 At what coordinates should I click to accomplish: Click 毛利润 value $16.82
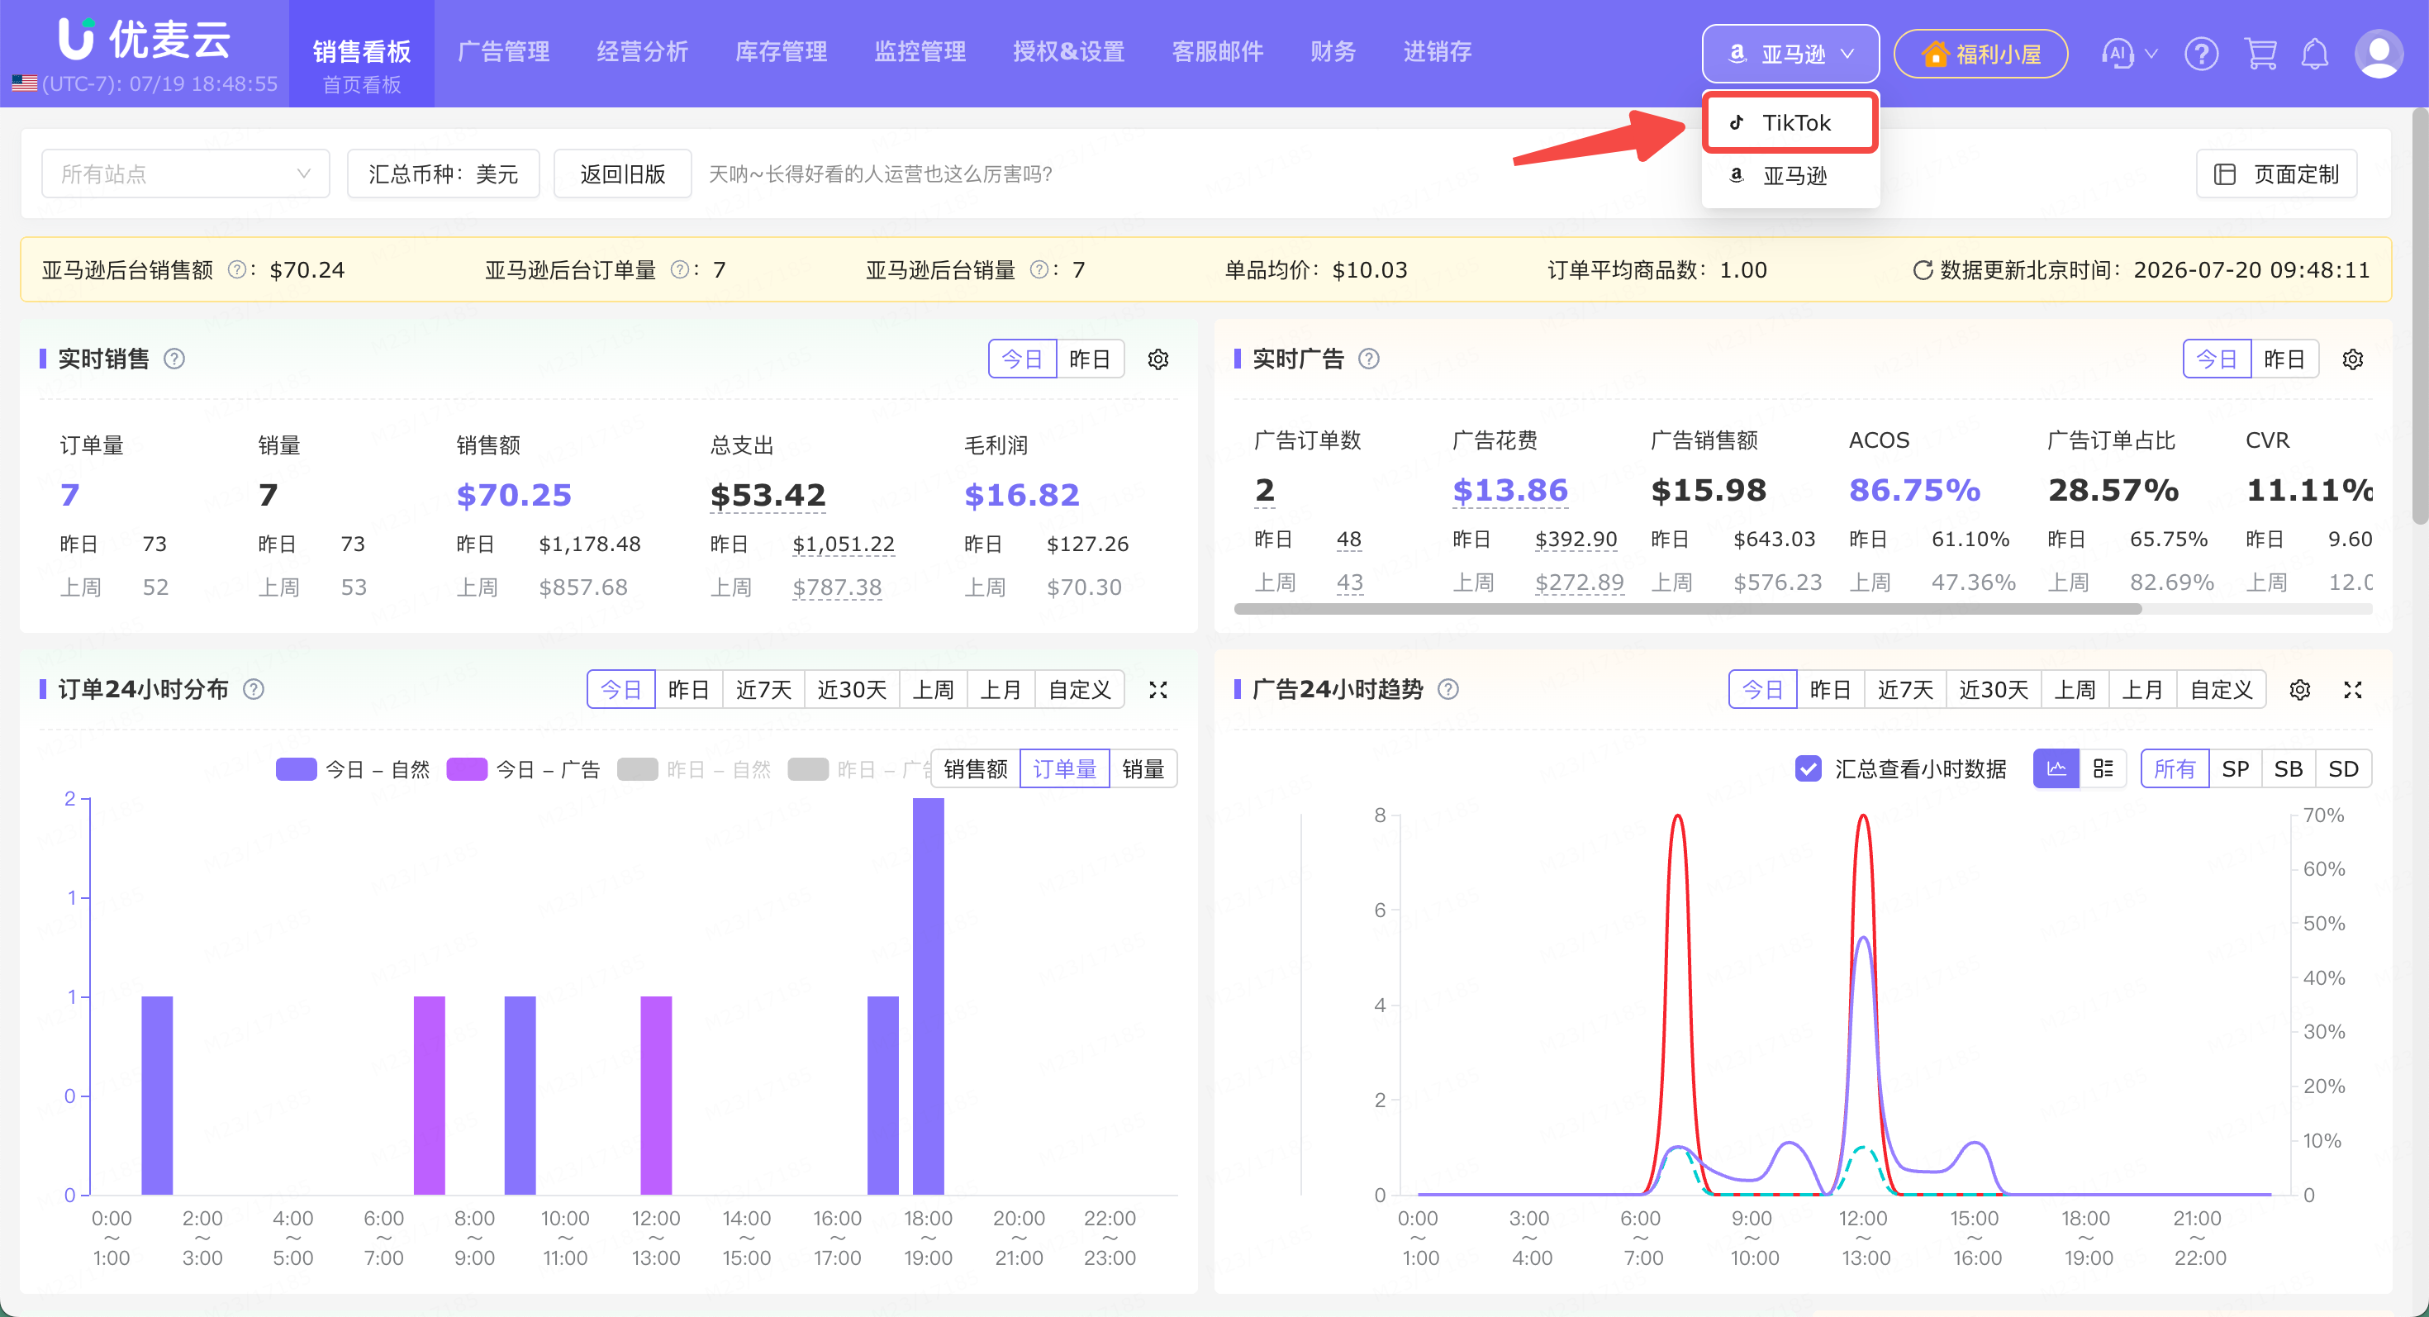(1021, 495)
